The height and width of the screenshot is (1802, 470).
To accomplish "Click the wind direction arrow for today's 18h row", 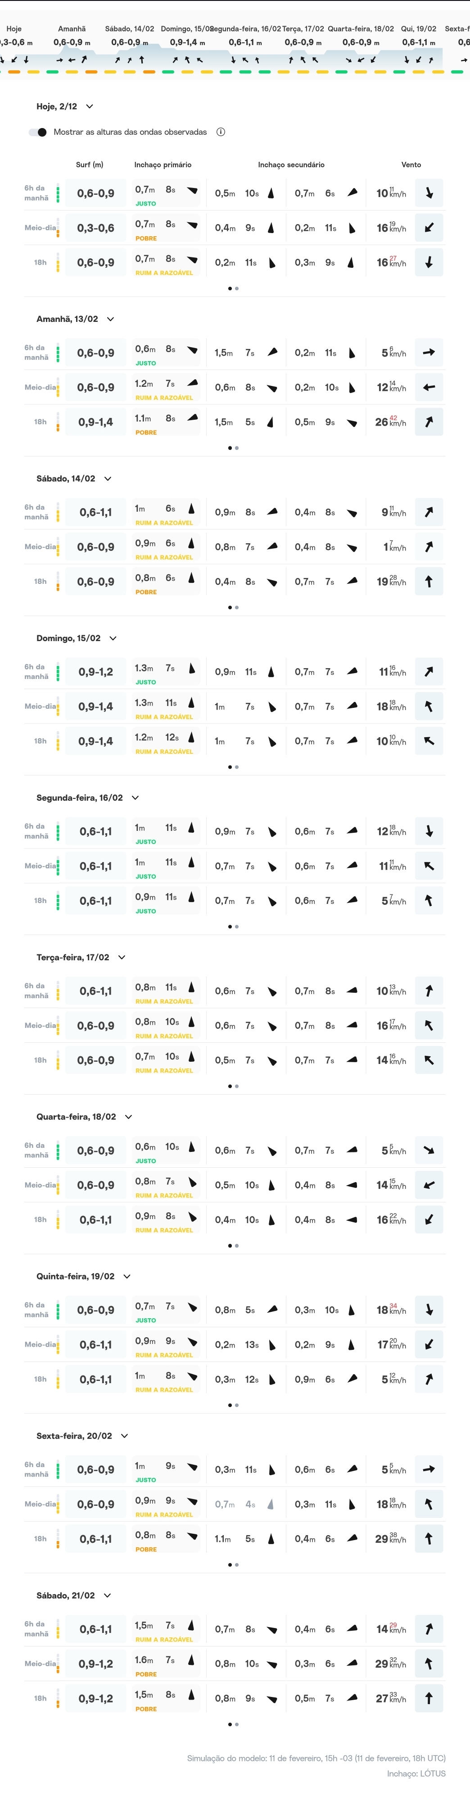I will [429, 262].
